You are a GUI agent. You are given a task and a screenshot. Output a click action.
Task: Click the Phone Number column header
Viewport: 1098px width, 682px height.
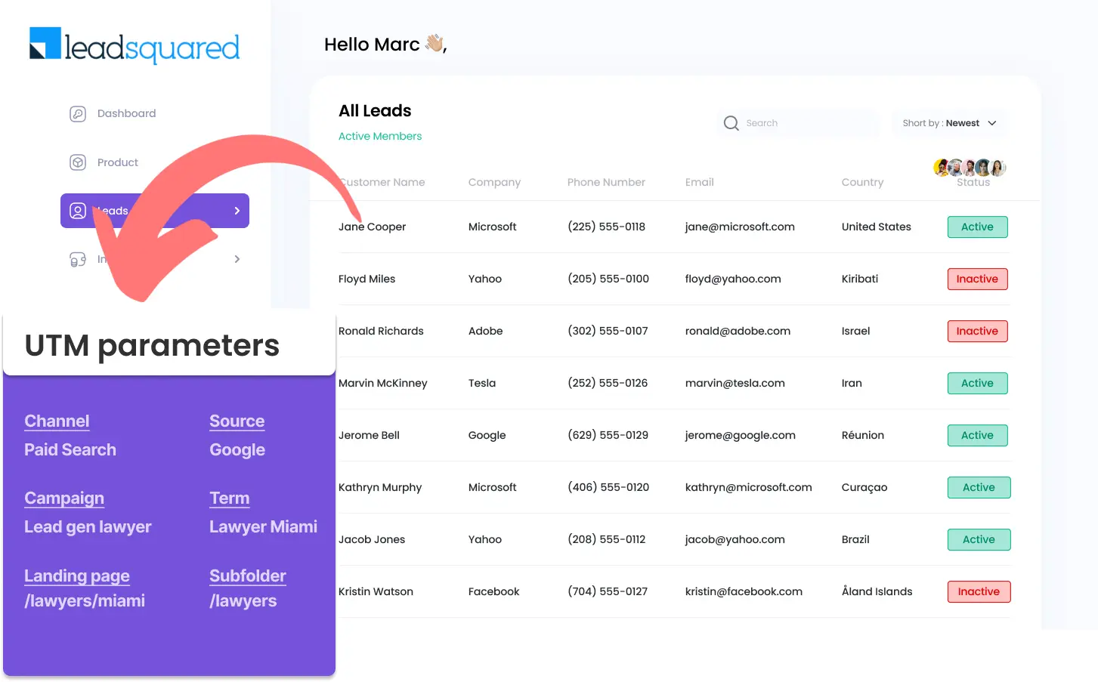point(606,182)
